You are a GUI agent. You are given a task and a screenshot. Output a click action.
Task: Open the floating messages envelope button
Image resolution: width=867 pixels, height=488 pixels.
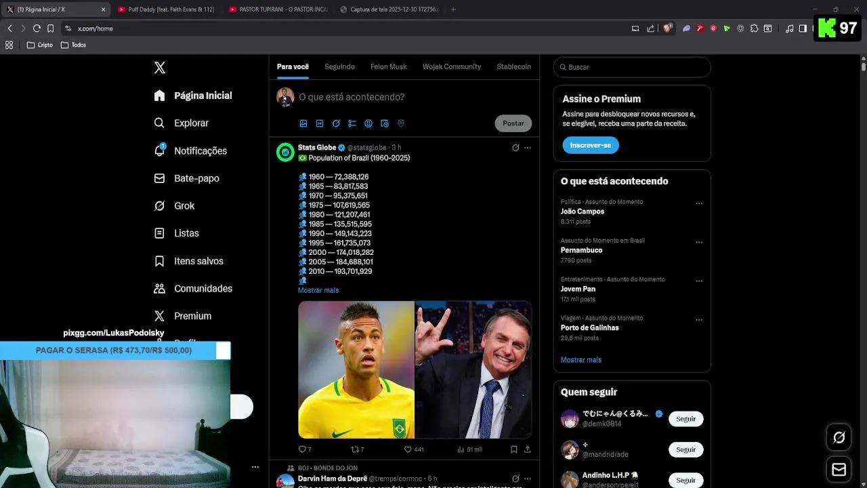click(839, 470)
